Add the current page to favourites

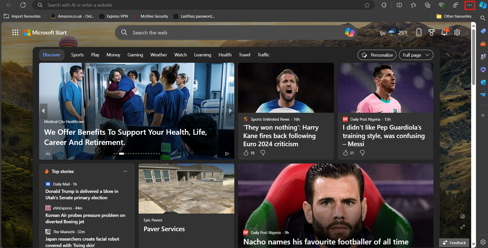click(367, 5)
